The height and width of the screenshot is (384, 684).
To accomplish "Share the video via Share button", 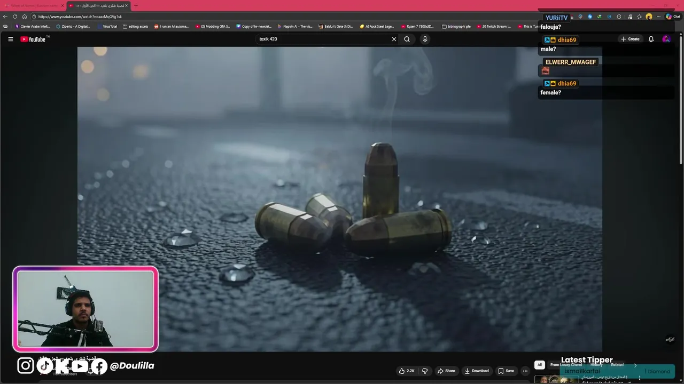I will coord(446,371).
